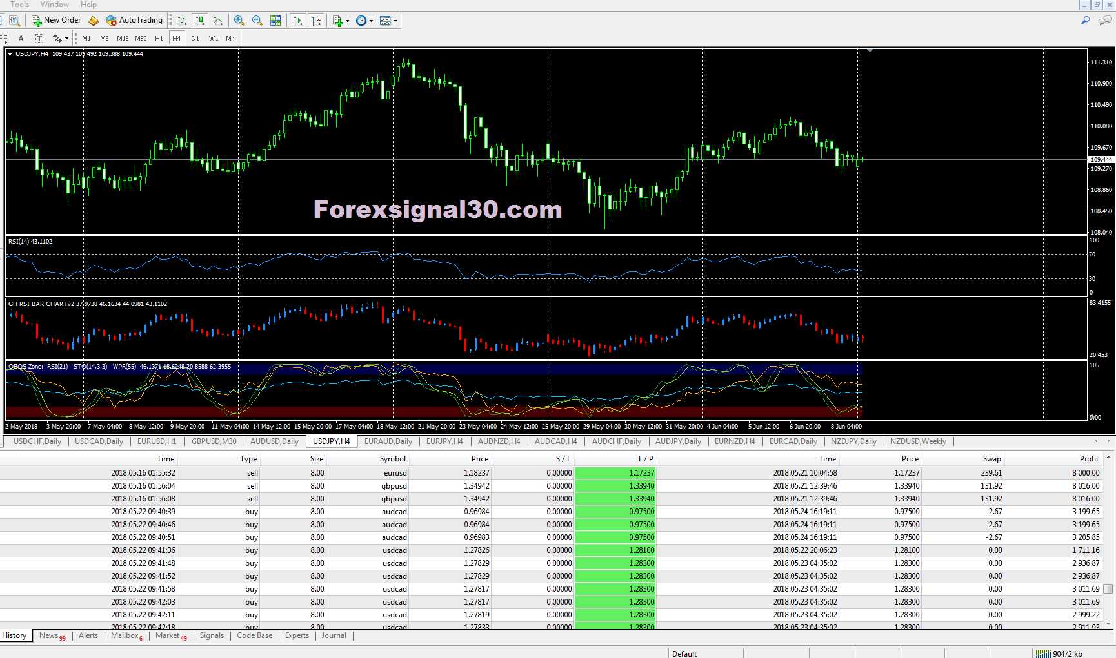
Task: Open the Templates dropdown
Action: pyautogui.click(x=388, y=21)
